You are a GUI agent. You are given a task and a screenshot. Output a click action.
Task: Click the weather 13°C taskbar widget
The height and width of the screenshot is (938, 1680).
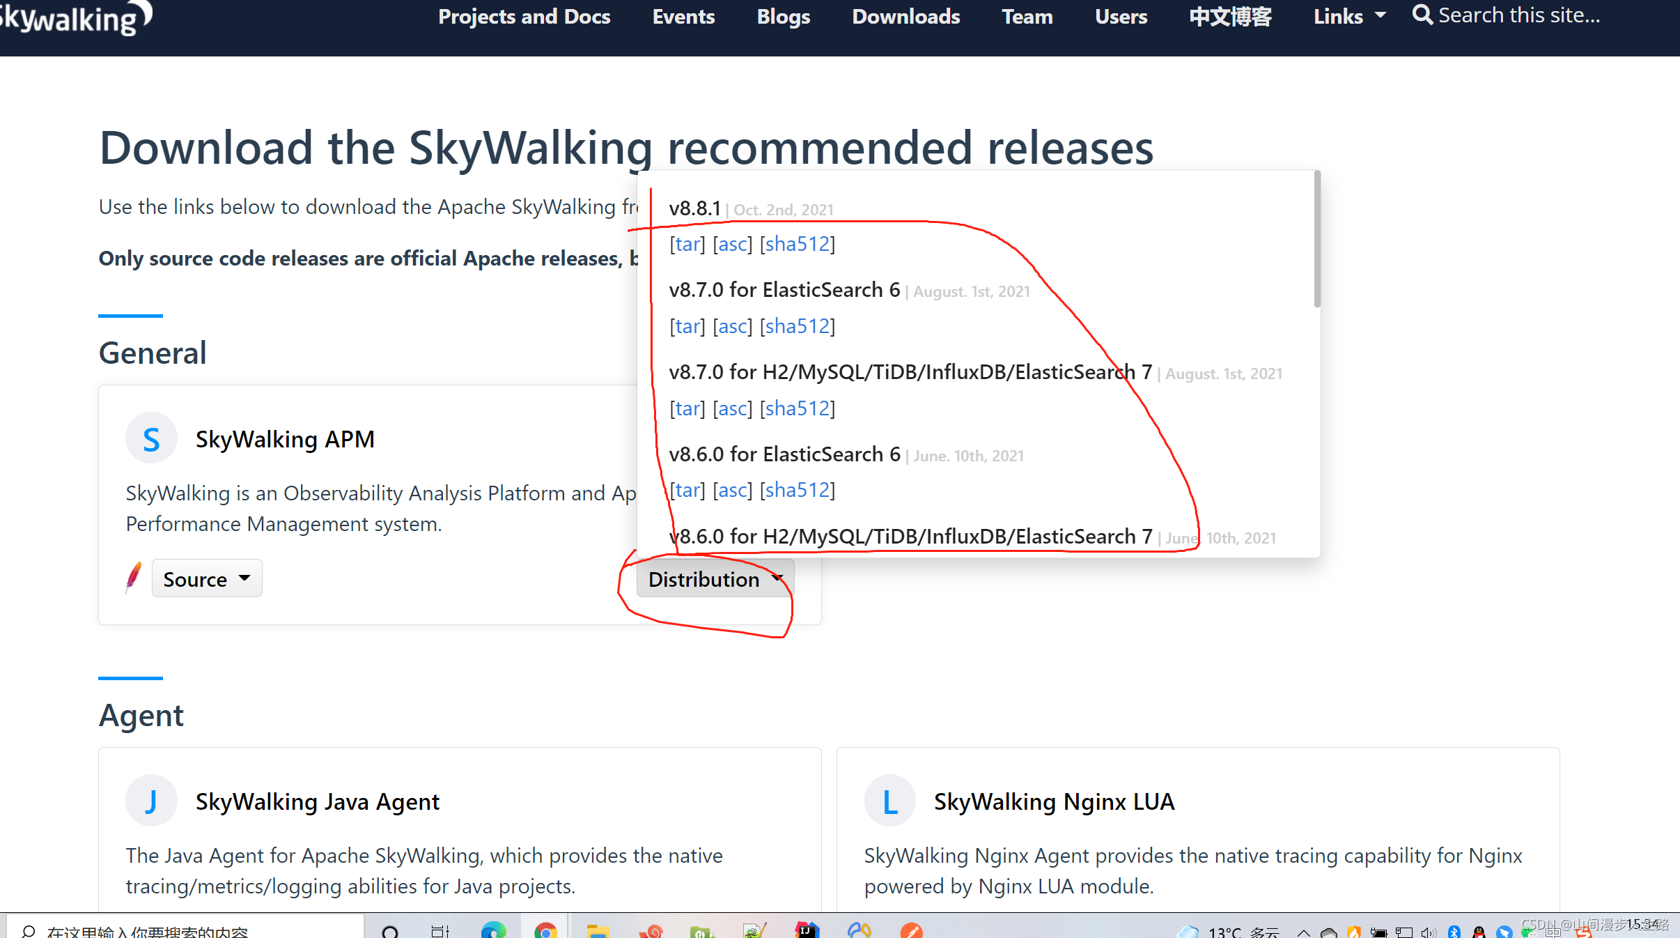1229,932
